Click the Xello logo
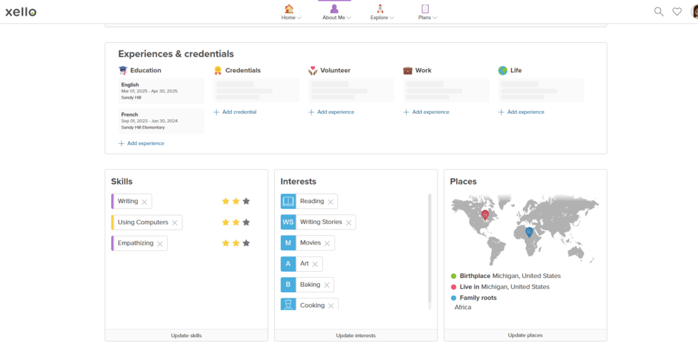This screenshot has width=698, height=346. [21, 12]
